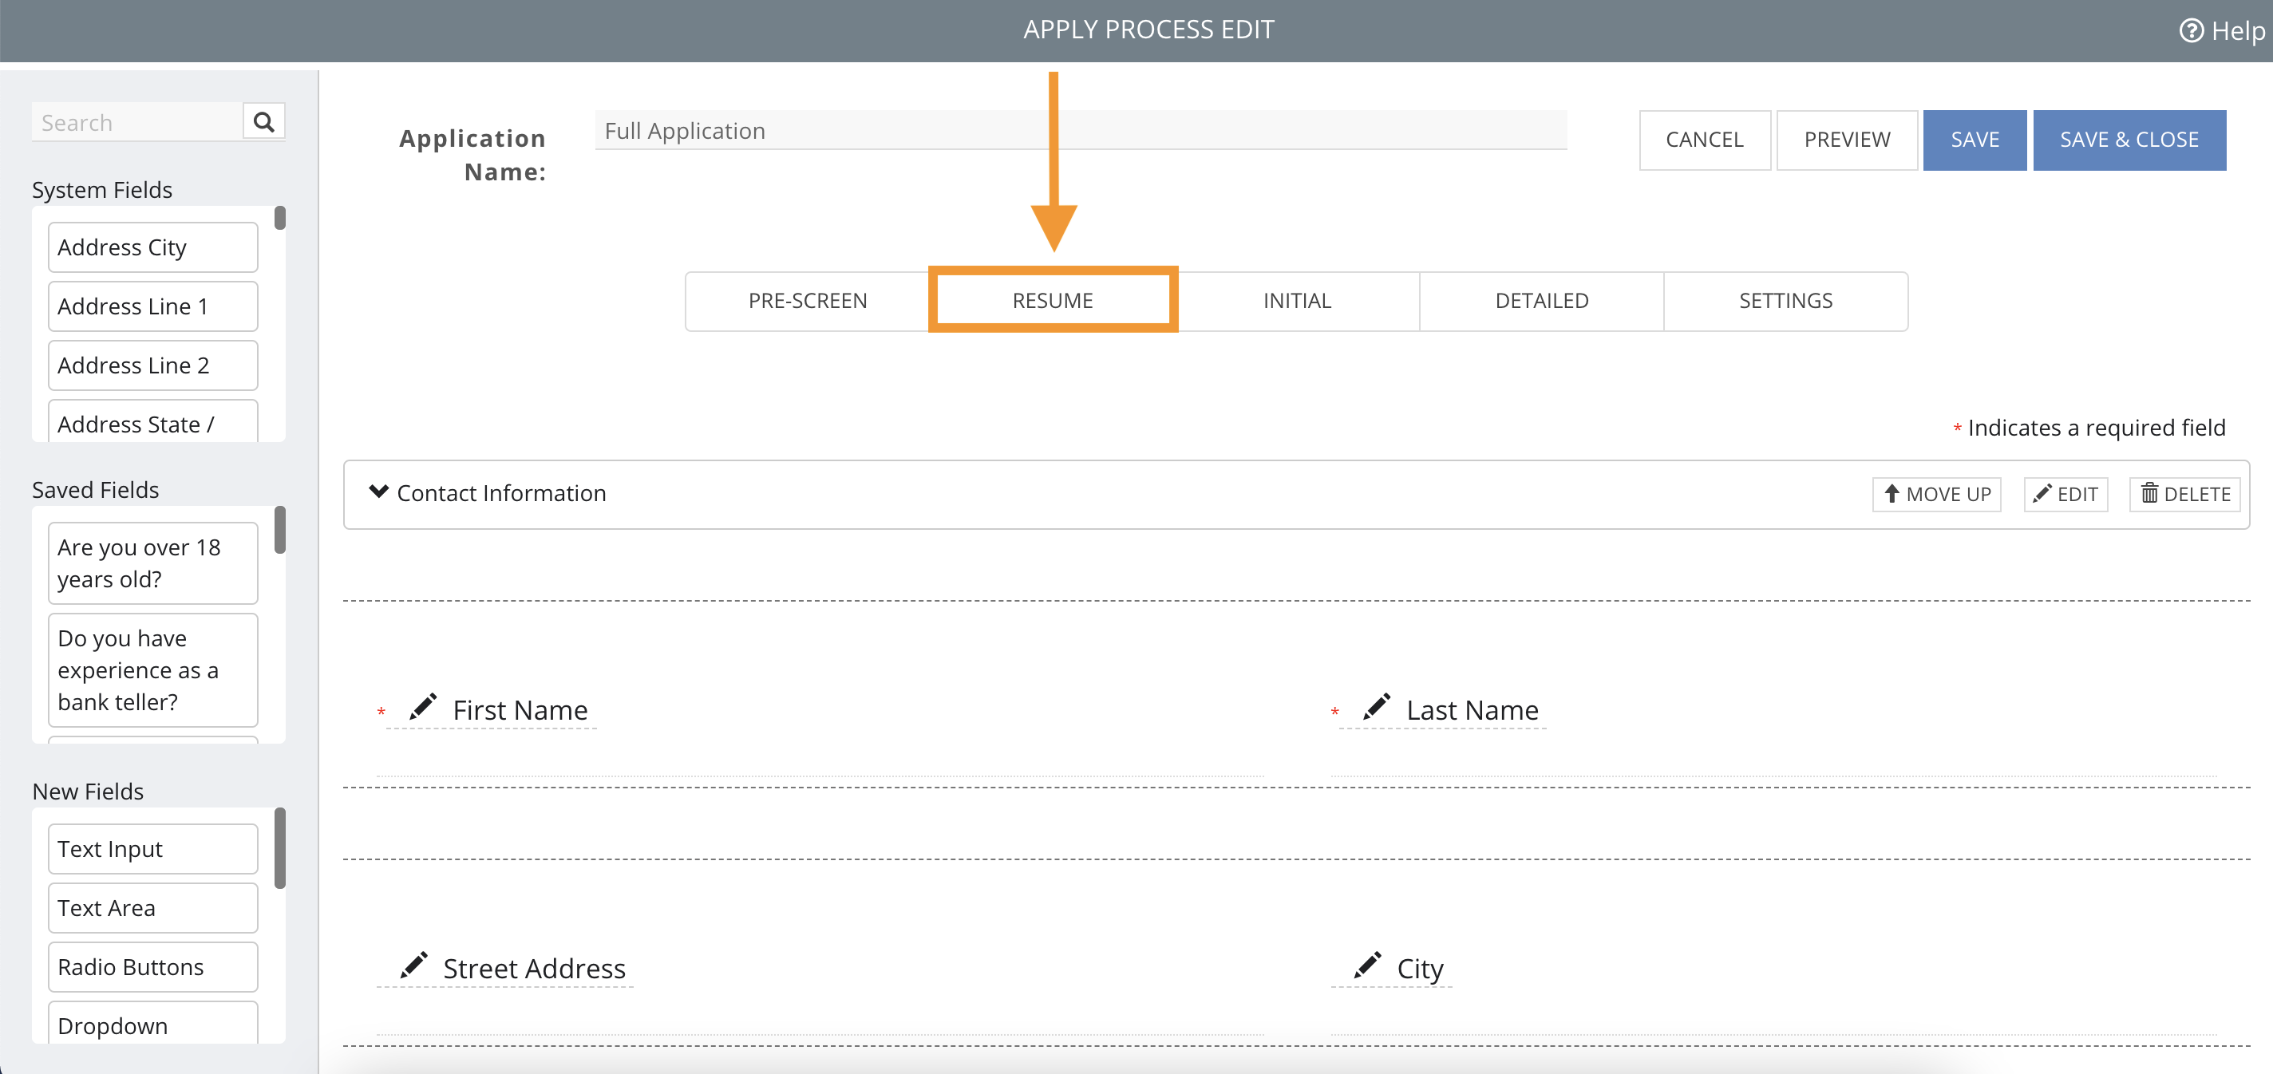Click the Contact Information section title

[x=501, y=493]
